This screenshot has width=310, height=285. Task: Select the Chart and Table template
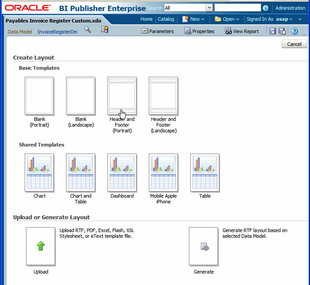81,172
